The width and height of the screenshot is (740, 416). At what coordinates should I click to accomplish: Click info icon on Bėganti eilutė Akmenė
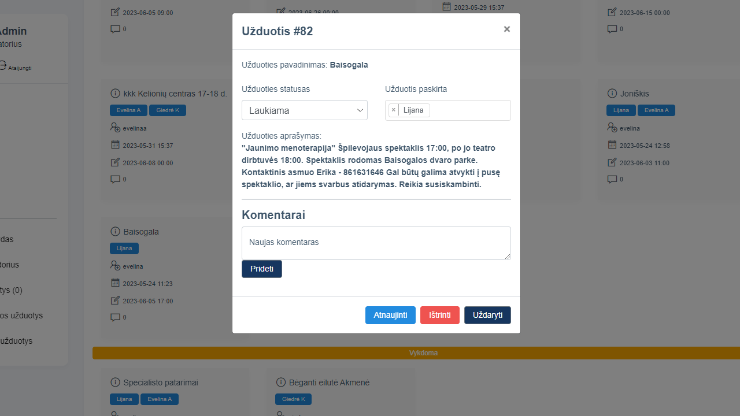coord(281,382)
